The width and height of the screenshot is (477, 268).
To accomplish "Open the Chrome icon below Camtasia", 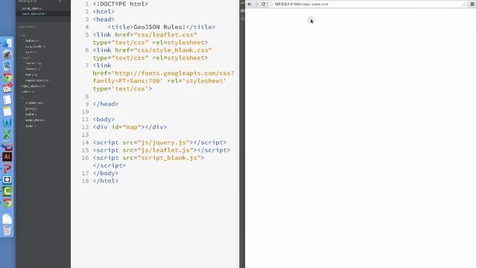I will (7, 202).
